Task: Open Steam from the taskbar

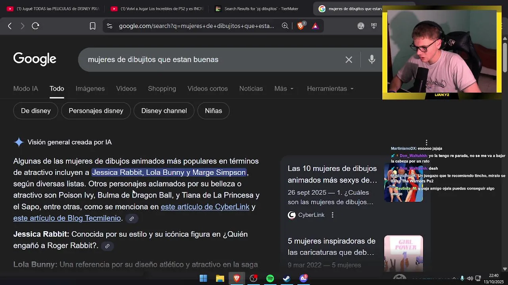Action: [x=287, y=278]
